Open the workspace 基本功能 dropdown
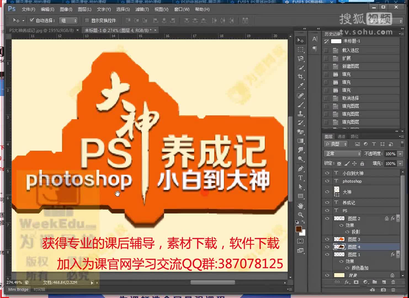 [x=385, y=21]
